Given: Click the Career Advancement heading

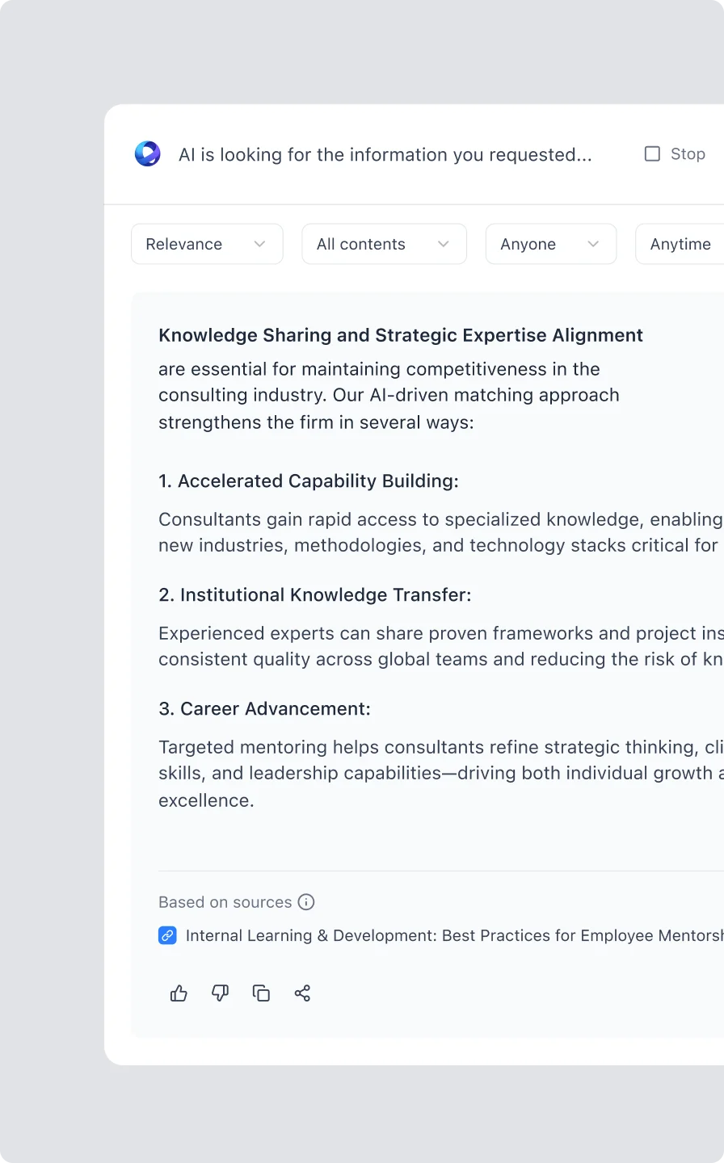Looking at the screenshot, I should coord(265,708).
